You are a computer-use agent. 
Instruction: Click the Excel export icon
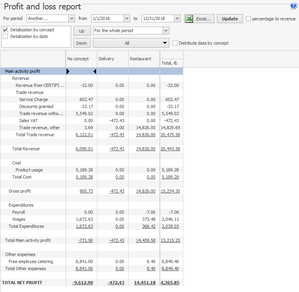189,19
